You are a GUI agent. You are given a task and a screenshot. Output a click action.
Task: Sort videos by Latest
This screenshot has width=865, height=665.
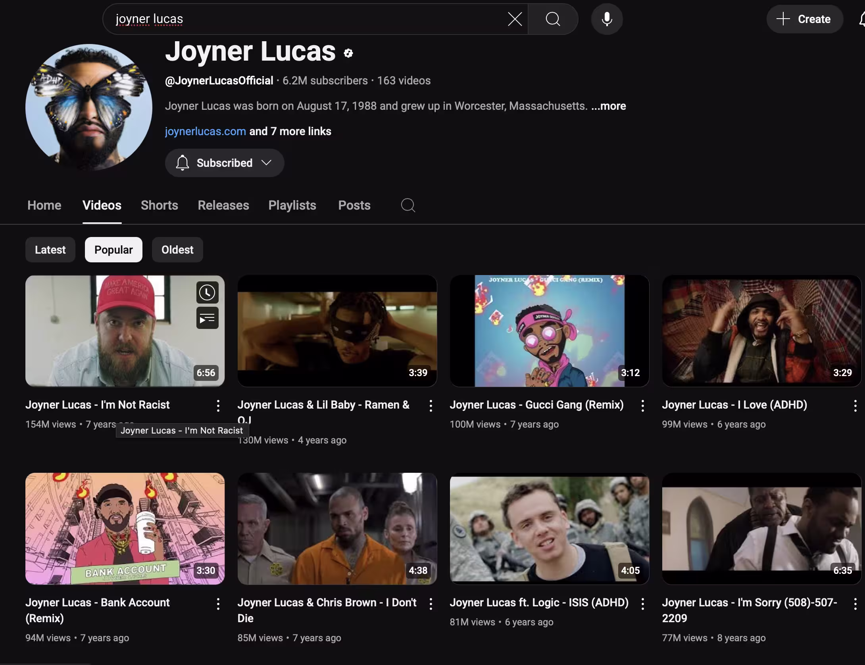click(x=50, y=250)
